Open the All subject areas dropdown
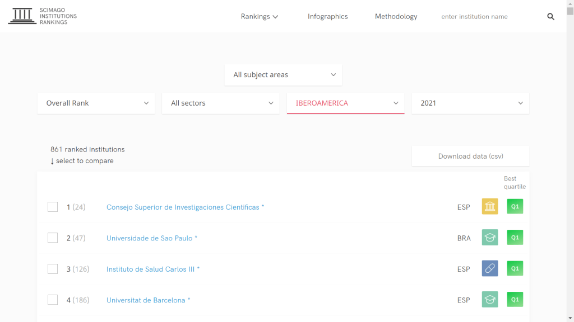 click(283, 75)
